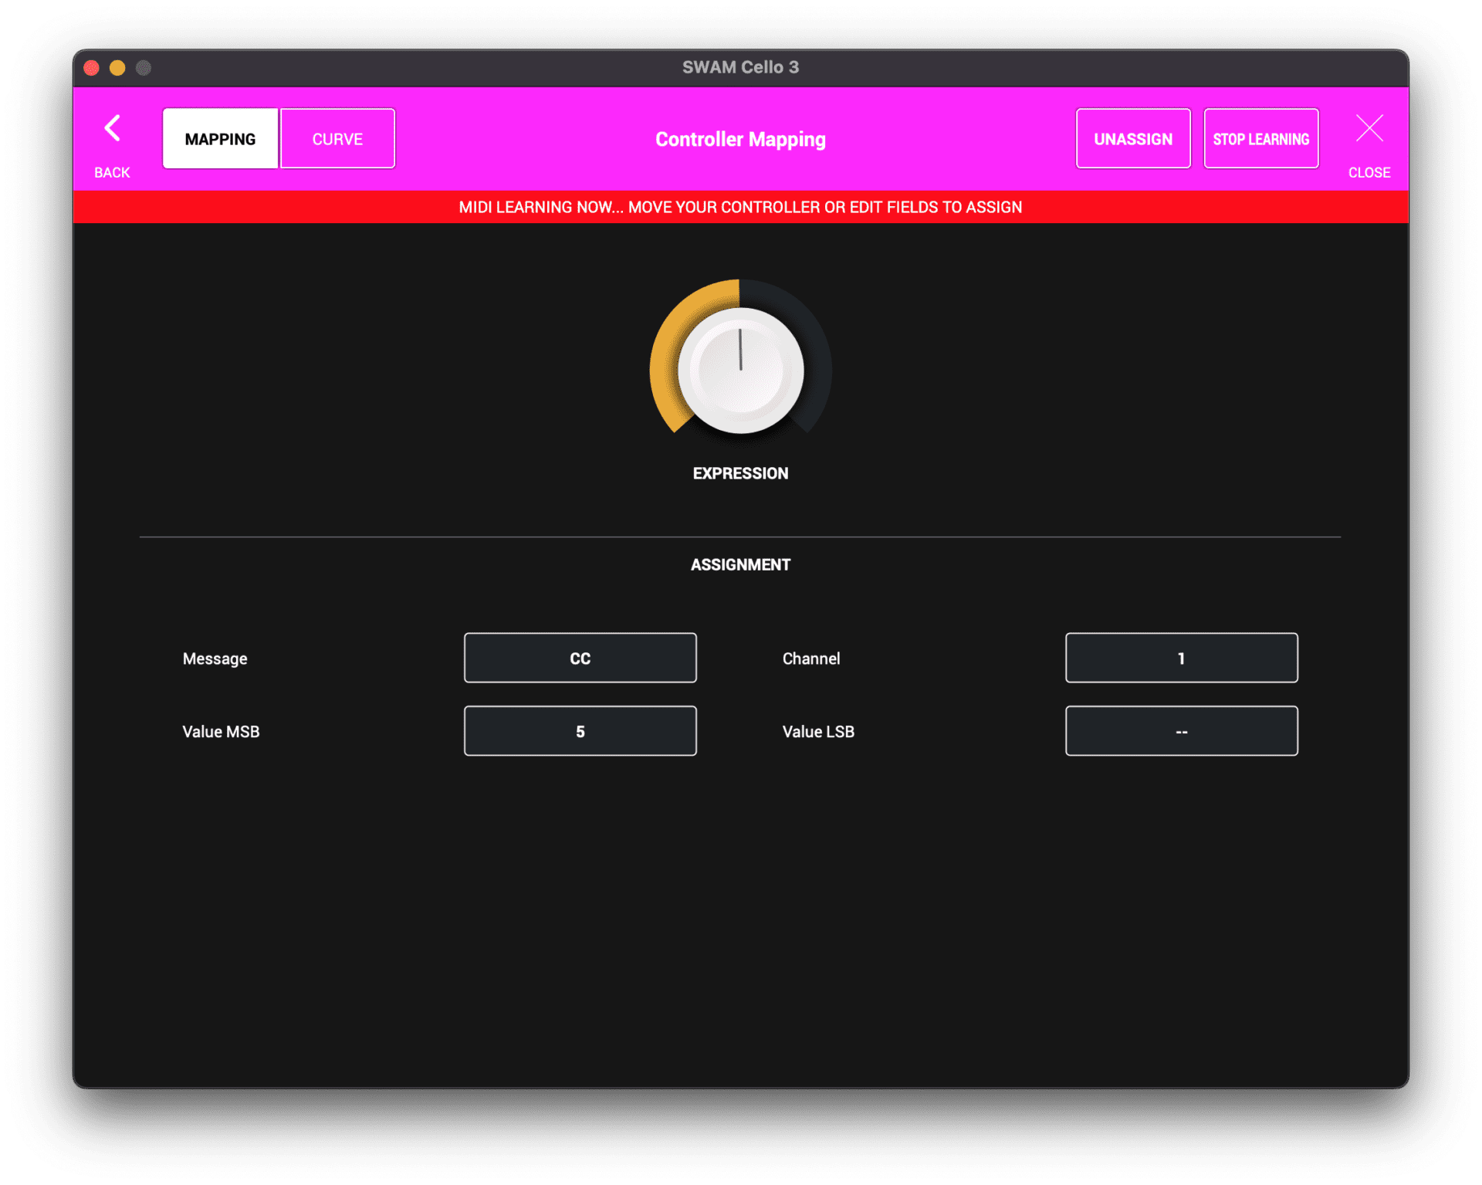Click the red window close button
Viewport: 1482px width, 1185px height.
coord(92,68)
